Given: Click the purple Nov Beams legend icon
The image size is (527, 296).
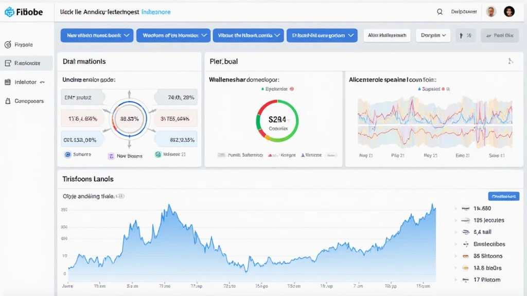Looking at the screenshot, I should (x=111, y=155).
